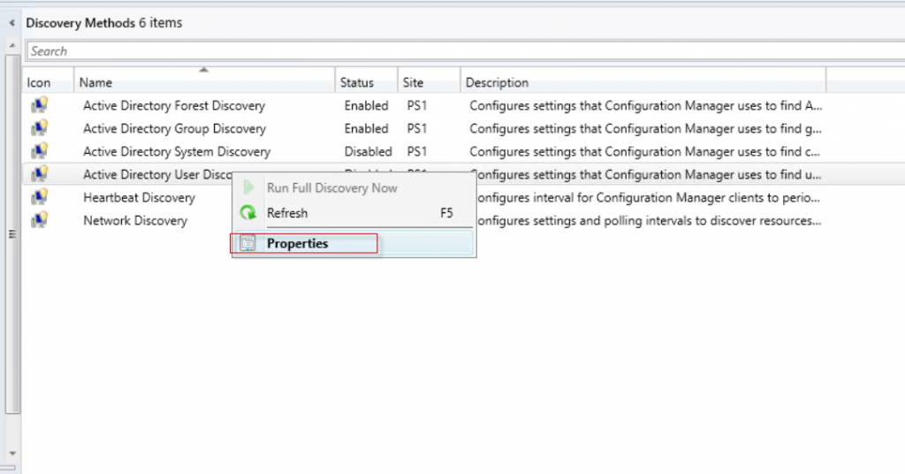Image resolution: width=905 pixels, height=474 pixels.
Task: Click the Description column header
Action: (x=643, y=82)
